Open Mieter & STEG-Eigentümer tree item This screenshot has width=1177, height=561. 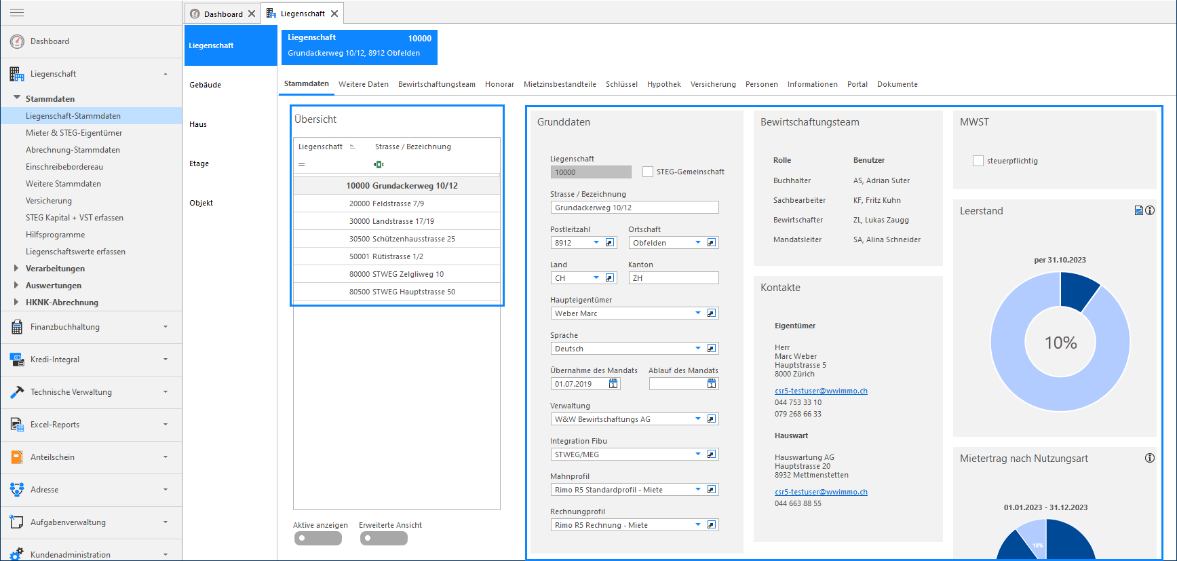pos(74,133)
